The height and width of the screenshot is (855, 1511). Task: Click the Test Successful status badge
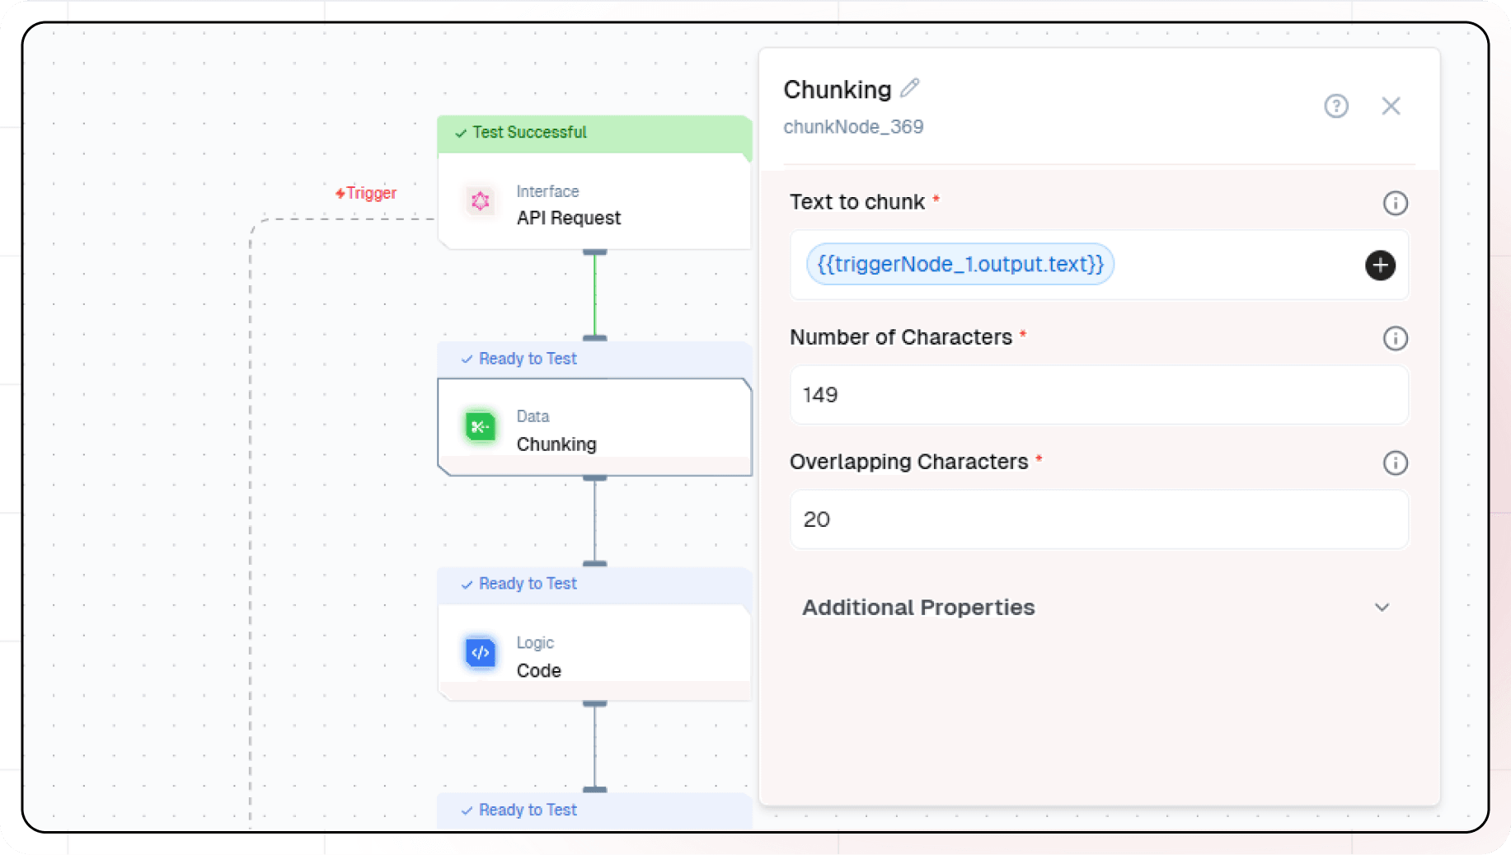528,132
